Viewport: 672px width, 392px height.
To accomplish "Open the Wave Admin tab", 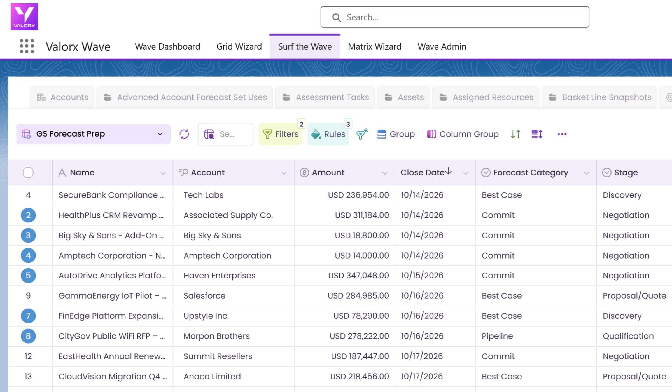I will click(442, 46).
